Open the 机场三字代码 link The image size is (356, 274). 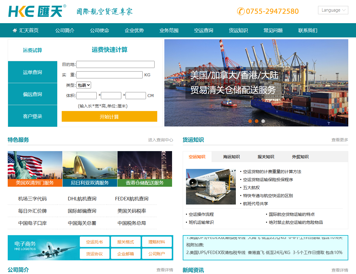(32, 199)
